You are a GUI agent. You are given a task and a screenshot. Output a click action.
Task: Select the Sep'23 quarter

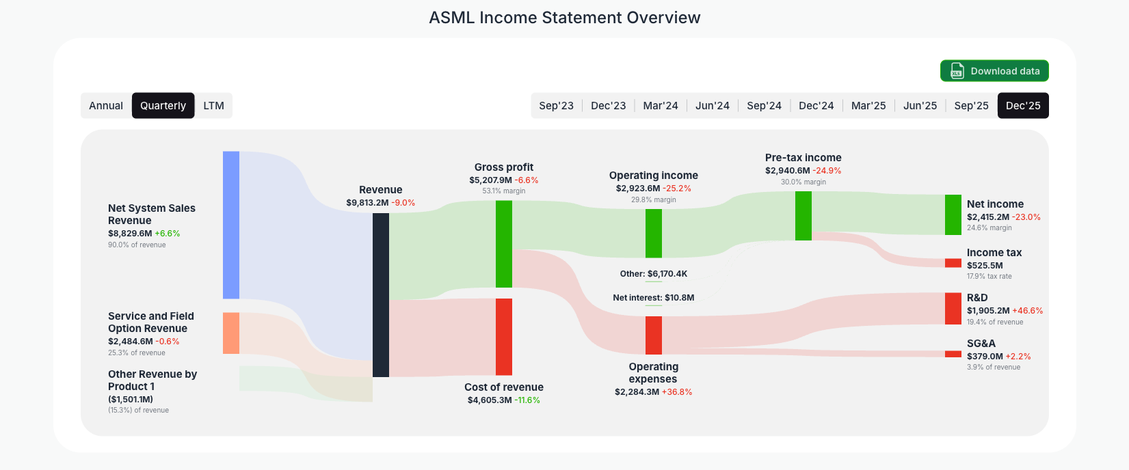[x=557, y=106]
